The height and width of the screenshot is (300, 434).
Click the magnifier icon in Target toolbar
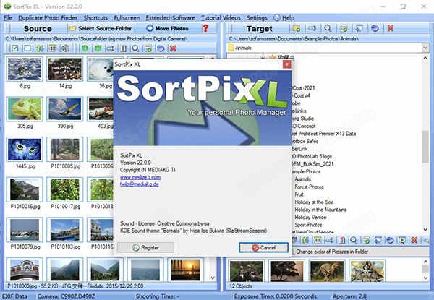coord(328,28)
